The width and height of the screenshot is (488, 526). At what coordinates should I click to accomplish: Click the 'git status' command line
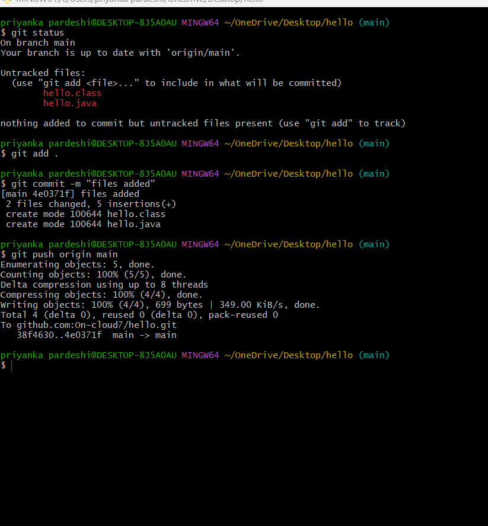32,33
